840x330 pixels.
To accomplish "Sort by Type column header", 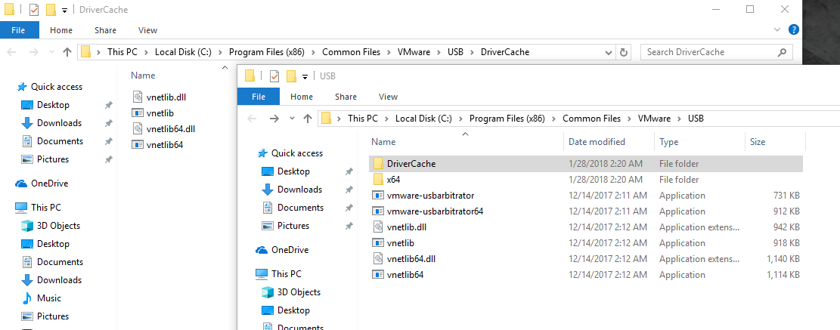I will click(668, 142).
